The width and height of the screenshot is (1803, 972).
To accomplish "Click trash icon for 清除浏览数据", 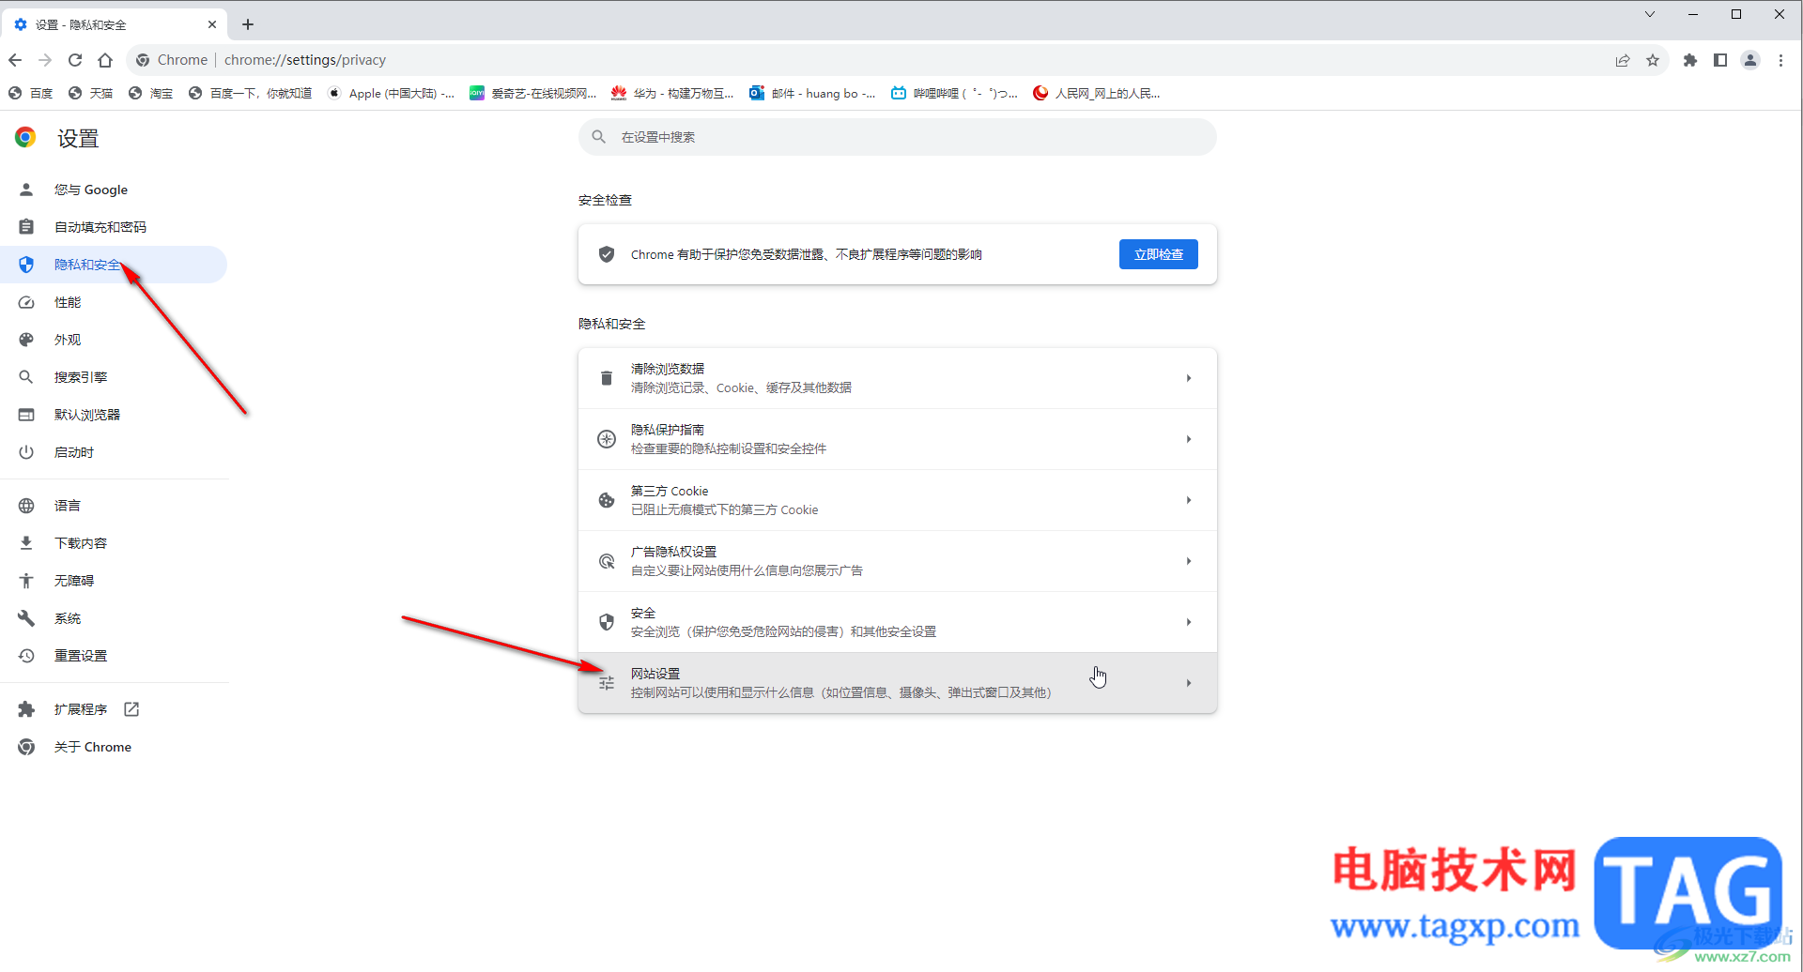I will click(x=607, y=378).
